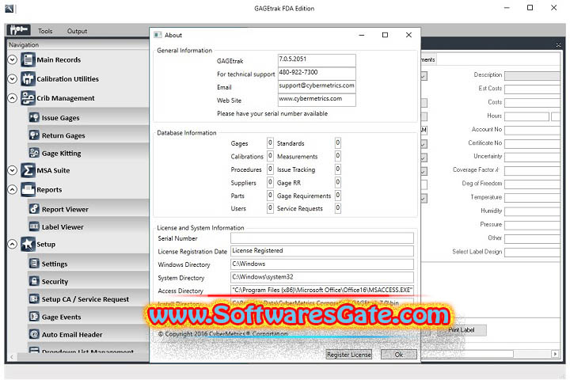The height and width of the screenshot is (380, 570).
Task: Click the Account No field
Action: pyautogui.click(x=532, y=130)
